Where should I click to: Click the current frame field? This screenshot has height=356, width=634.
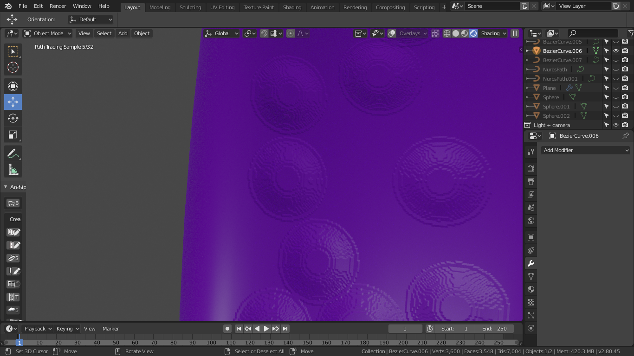tap(405, 329)
